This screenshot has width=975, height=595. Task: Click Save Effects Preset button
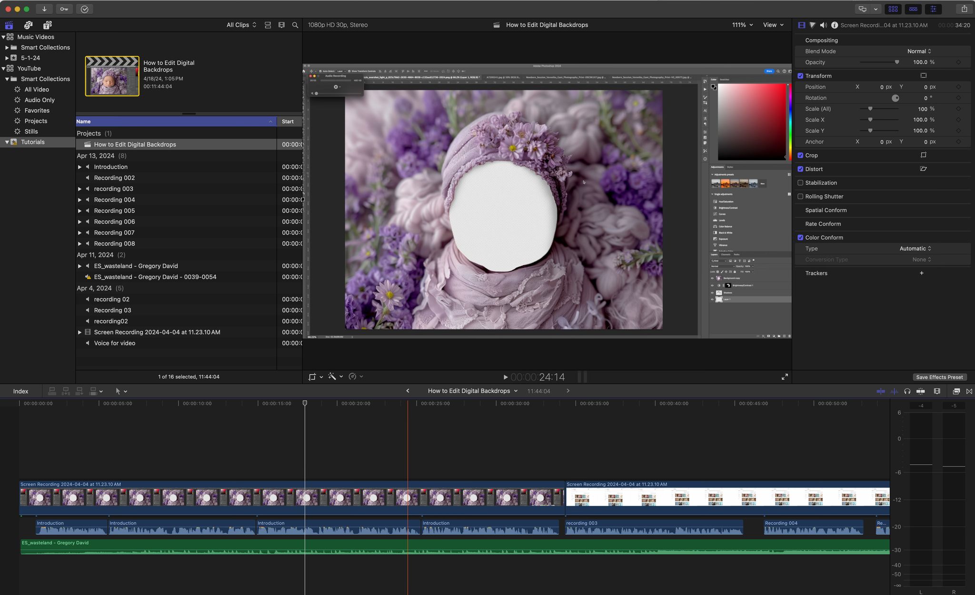[x=939, y=377]
